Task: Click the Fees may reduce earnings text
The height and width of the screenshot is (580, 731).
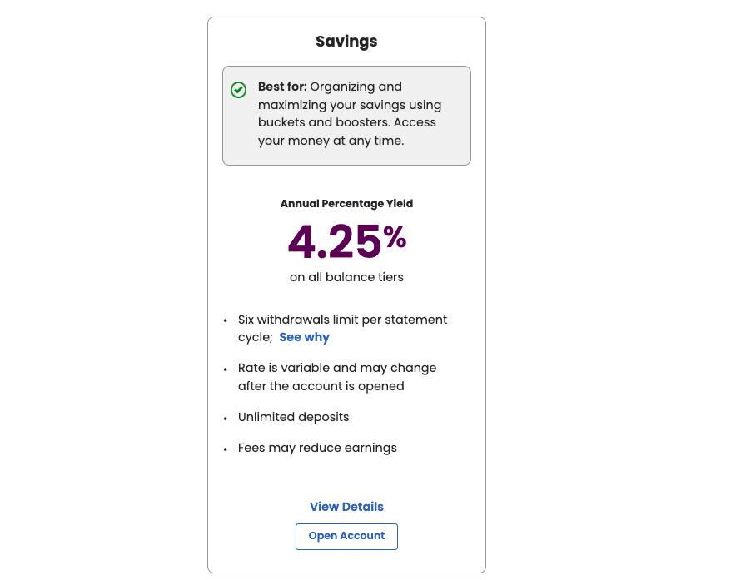Action: tap(317, 448)
